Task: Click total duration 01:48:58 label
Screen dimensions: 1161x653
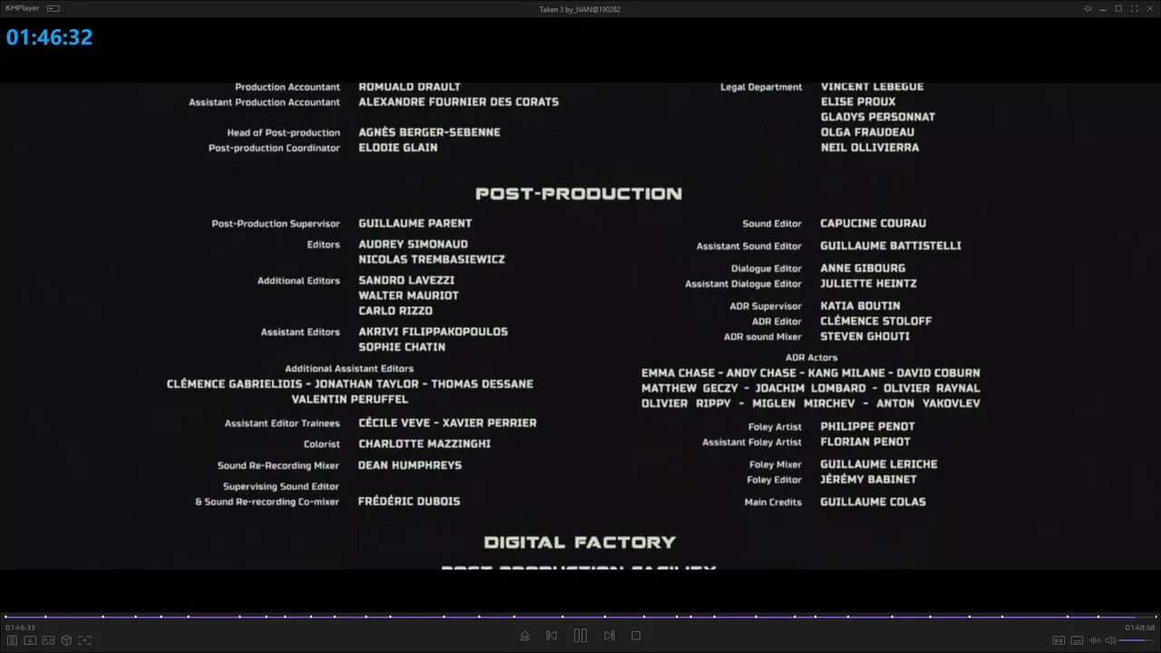Action: 1140,628
